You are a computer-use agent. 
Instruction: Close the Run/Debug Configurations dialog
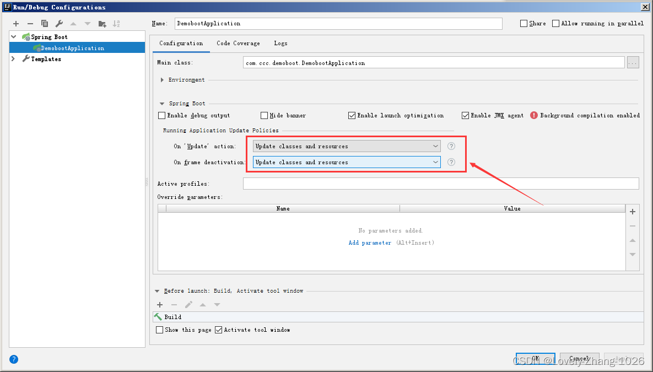(645, 7)
